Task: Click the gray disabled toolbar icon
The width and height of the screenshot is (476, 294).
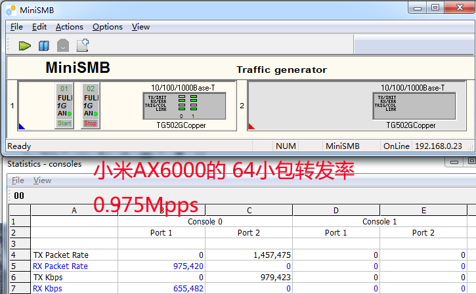Action: [63, 45]
